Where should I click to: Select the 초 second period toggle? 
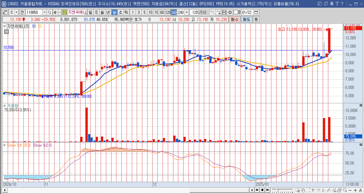tap(120, 12)
